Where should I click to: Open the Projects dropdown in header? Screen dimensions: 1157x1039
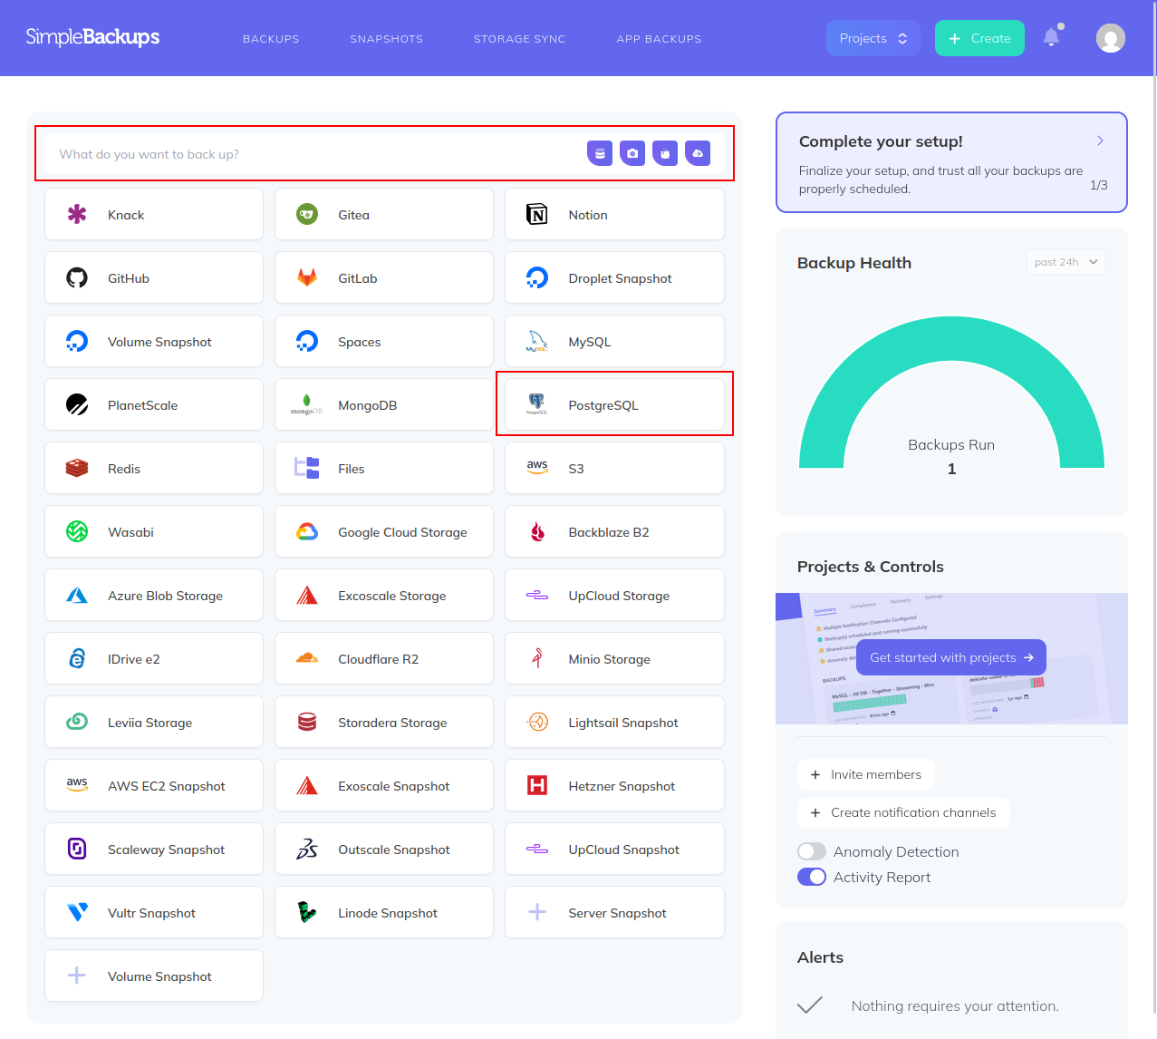click(x=873, y=38)
